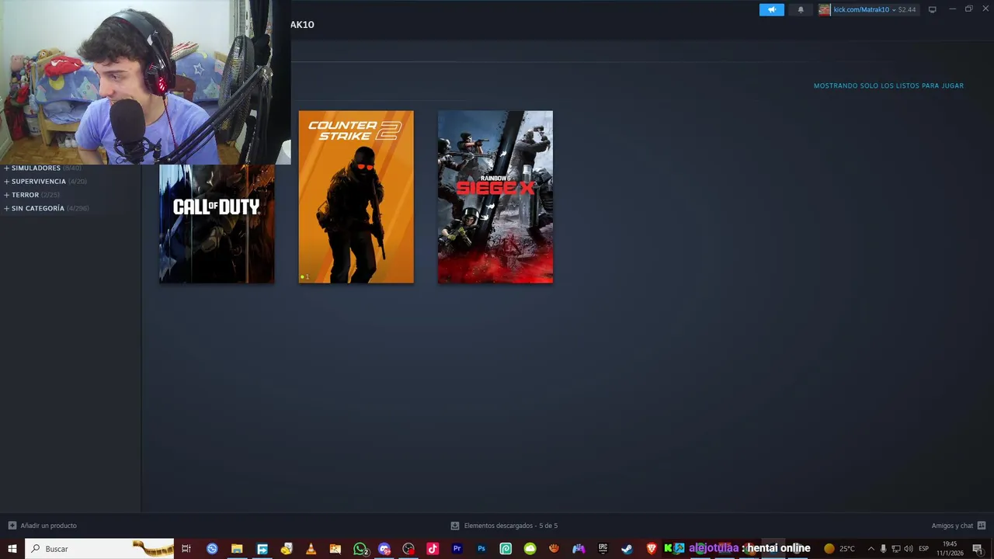Open WhatsApp from the taskbar
This screenshot has height=559, width=994.
[x=360, y=549]
